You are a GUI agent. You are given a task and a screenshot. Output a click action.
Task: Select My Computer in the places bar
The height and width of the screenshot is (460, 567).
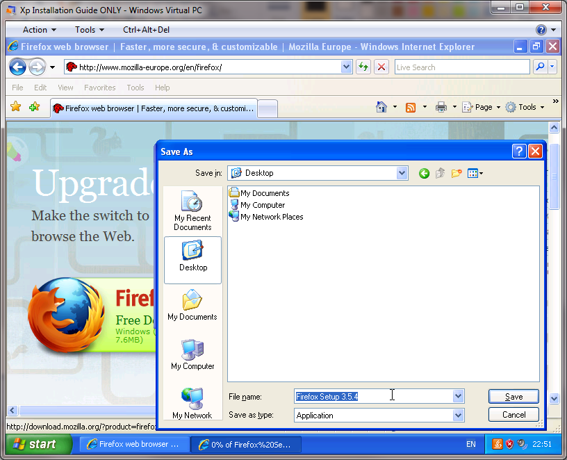(x=192, y=354)
